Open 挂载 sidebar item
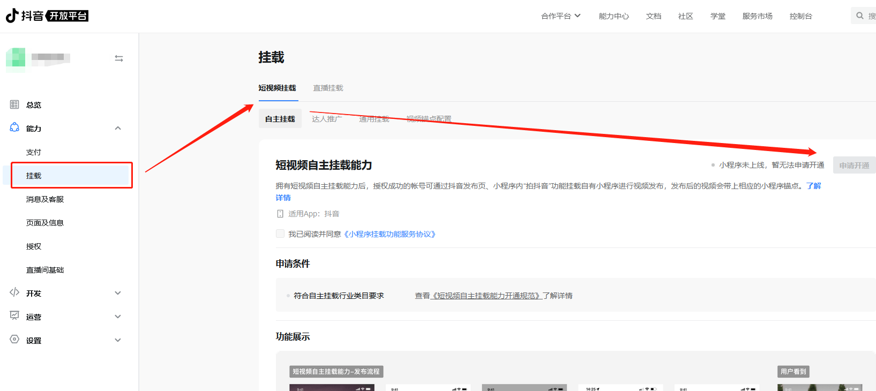Screen dimensions: 876x391 click(x=67, y=176)
